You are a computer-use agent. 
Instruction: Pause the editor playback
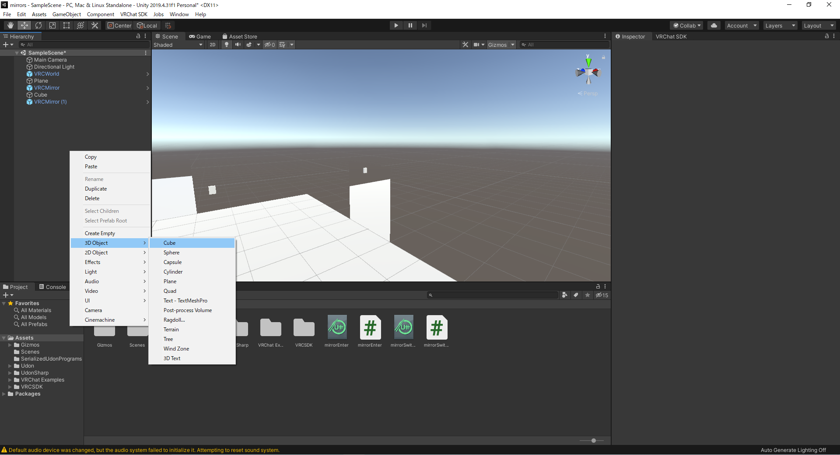click(410, 25)
